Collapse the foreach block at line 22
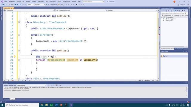Viewport: 191px width, 107px height. click(x=19, y=60)
